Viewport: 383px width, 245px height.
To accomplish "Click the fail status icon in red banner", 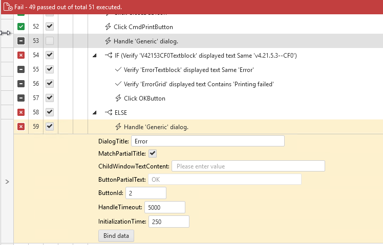I will (x=8, y=8).
